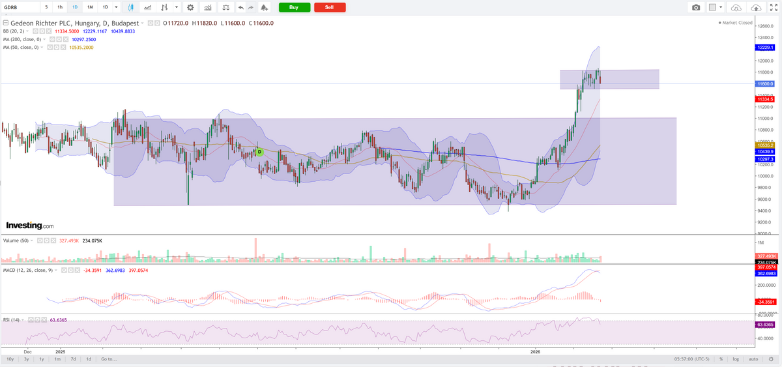Create a new alert bell icon

pos(264,7)
